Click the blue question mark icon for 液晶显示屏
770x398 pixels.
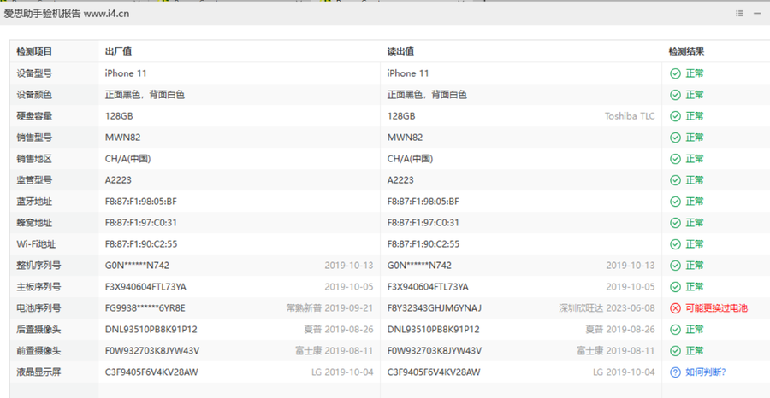pyautogui.click(x=675, y=372)
